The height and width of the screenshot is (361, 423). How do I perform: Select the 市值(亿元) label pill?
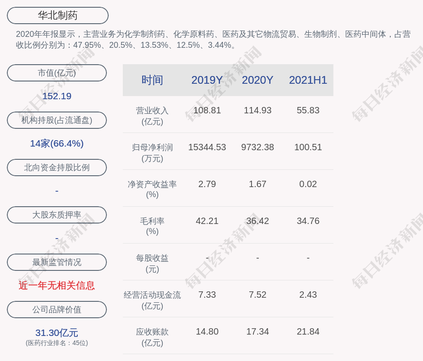[x=57, y=73]
